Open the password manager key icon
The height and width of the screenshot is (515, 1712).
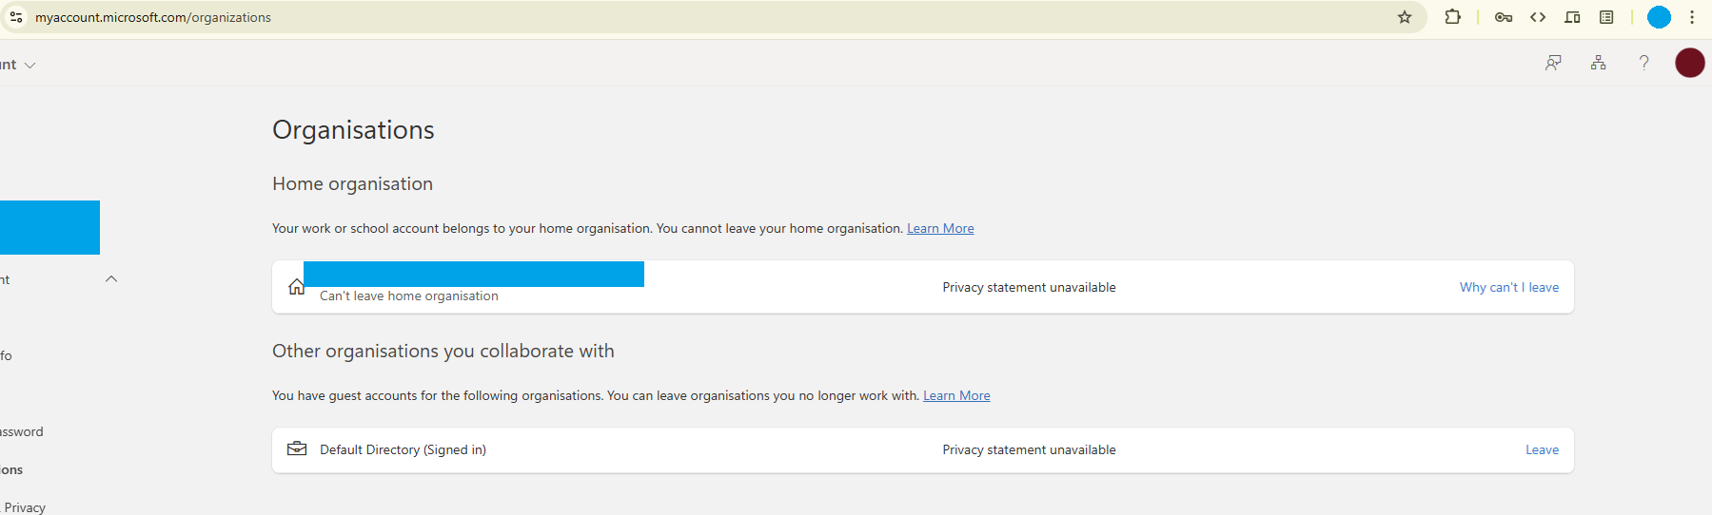1504,17
